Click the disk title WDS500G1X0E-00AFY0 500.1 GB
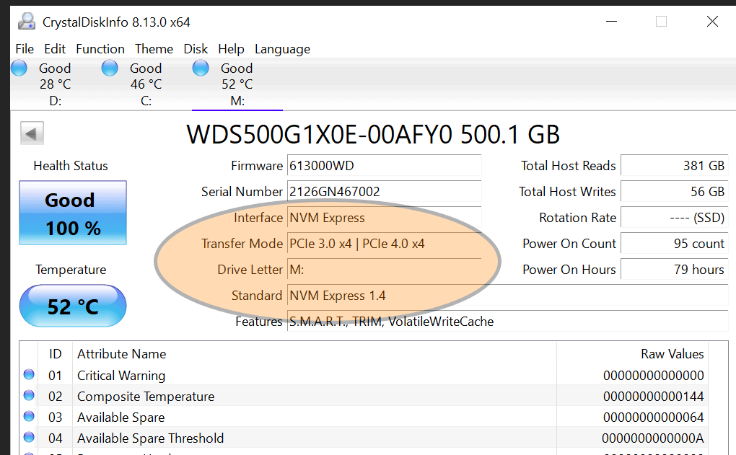 (x=373, y=135)
